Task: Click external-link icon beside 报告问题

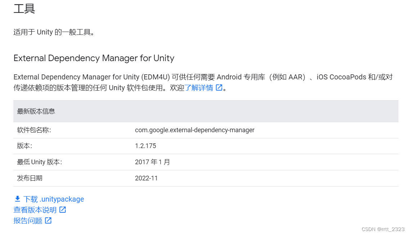Action: pyautogui.click(x=48, y=220)
